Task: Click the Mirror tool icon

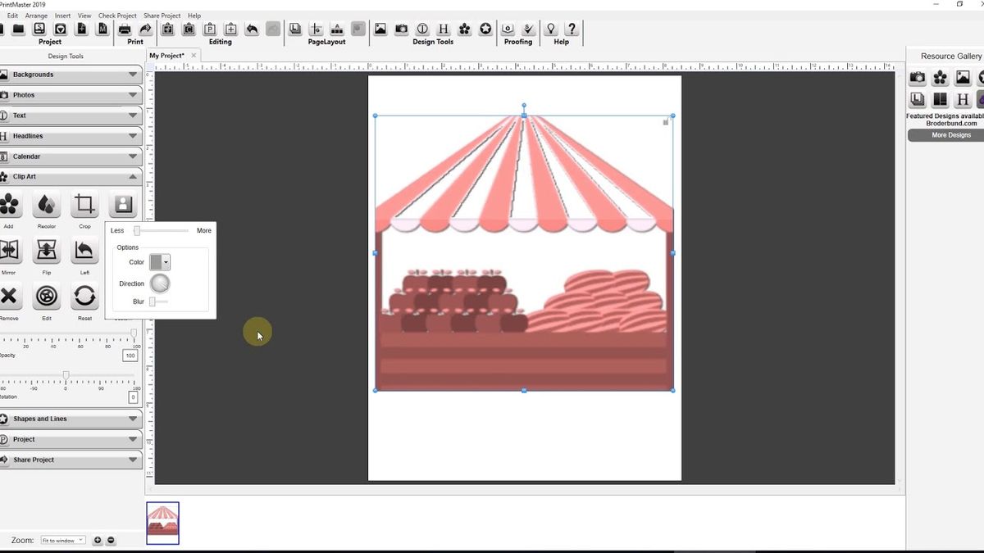Action: pyautogui.click(x=8, y=250)
